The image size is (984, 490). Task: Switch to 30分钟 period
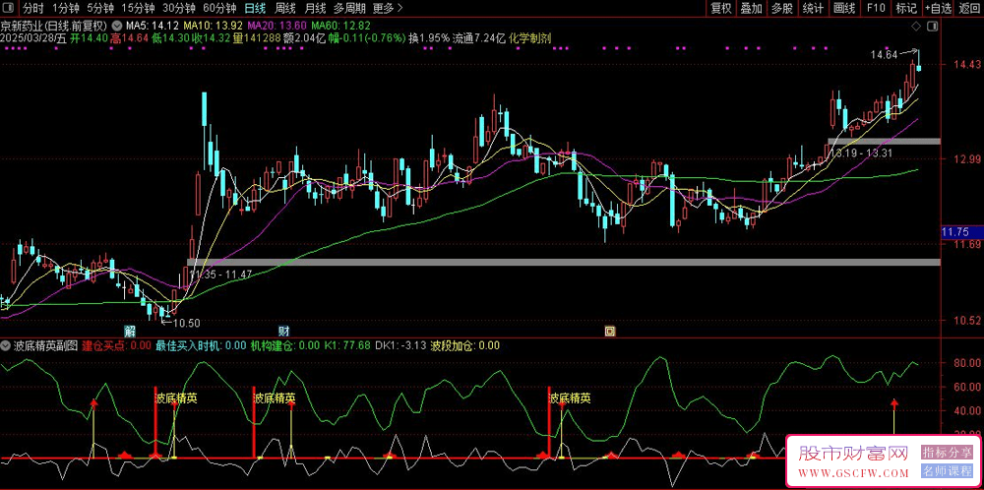pos(179,8)
